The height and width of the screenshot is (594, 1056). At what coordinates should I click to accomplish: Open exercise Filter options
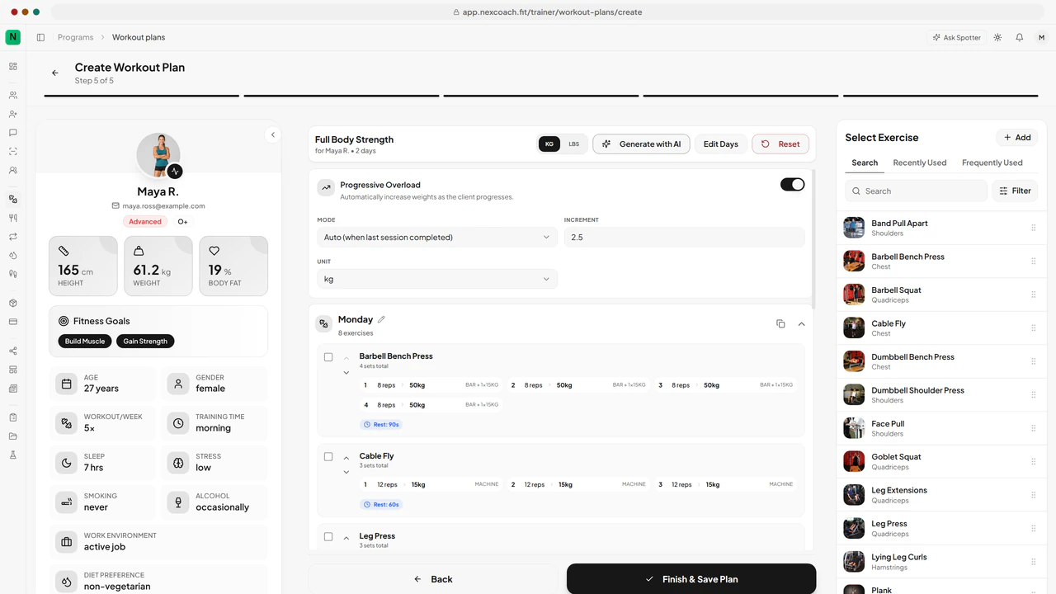(x=1015, y=191)
